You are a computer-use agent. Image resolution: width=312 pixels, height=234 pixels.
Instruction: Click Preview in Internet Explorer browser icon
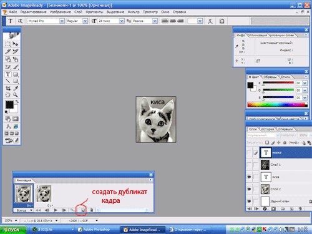point(16,126)
